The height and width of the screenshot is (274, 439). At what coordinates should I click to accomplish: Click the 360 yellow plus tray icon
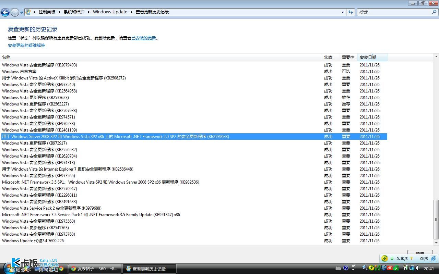[x=371, y=268]
